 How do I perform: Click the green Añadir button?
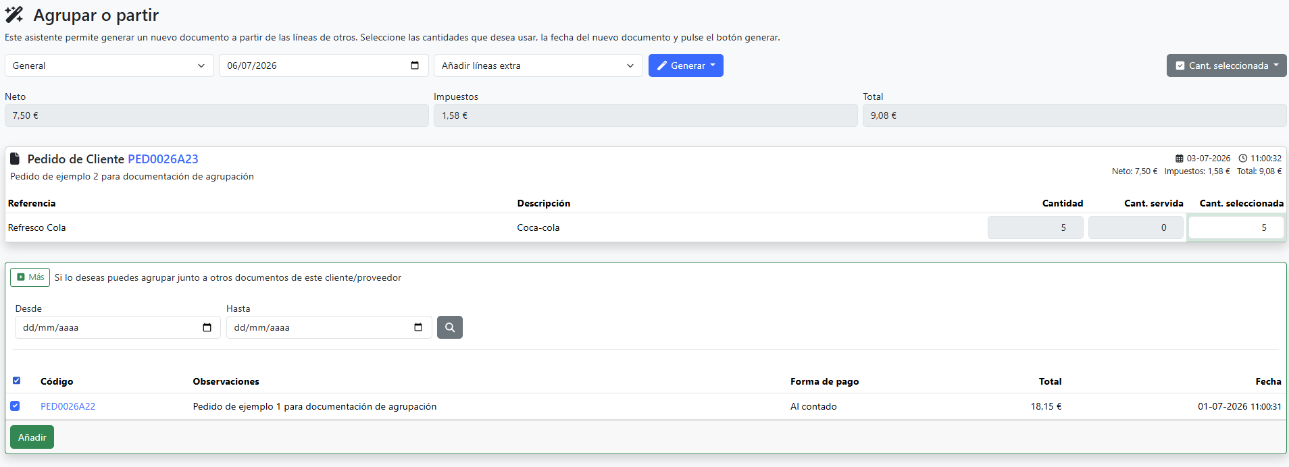(32, 437)
